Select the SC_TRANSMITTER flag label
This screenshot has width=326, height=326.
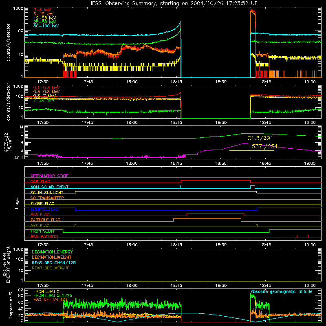pos(47,198)
